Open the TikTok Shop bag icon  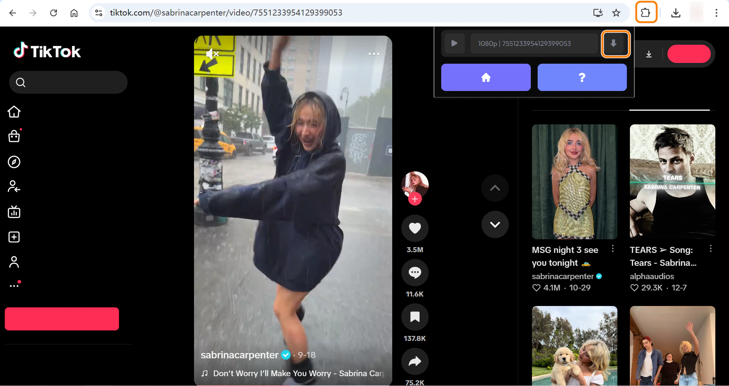point(14,136)
